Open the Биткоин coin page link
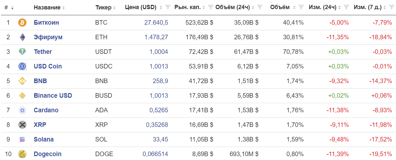Image resolution: width=396 pixels, height=160 pixels. click(x=46, y=23)
